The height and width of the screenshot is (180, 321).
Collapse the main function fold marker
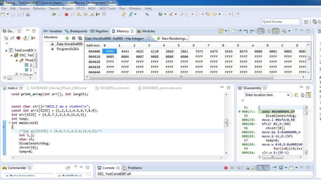point(10,123)
